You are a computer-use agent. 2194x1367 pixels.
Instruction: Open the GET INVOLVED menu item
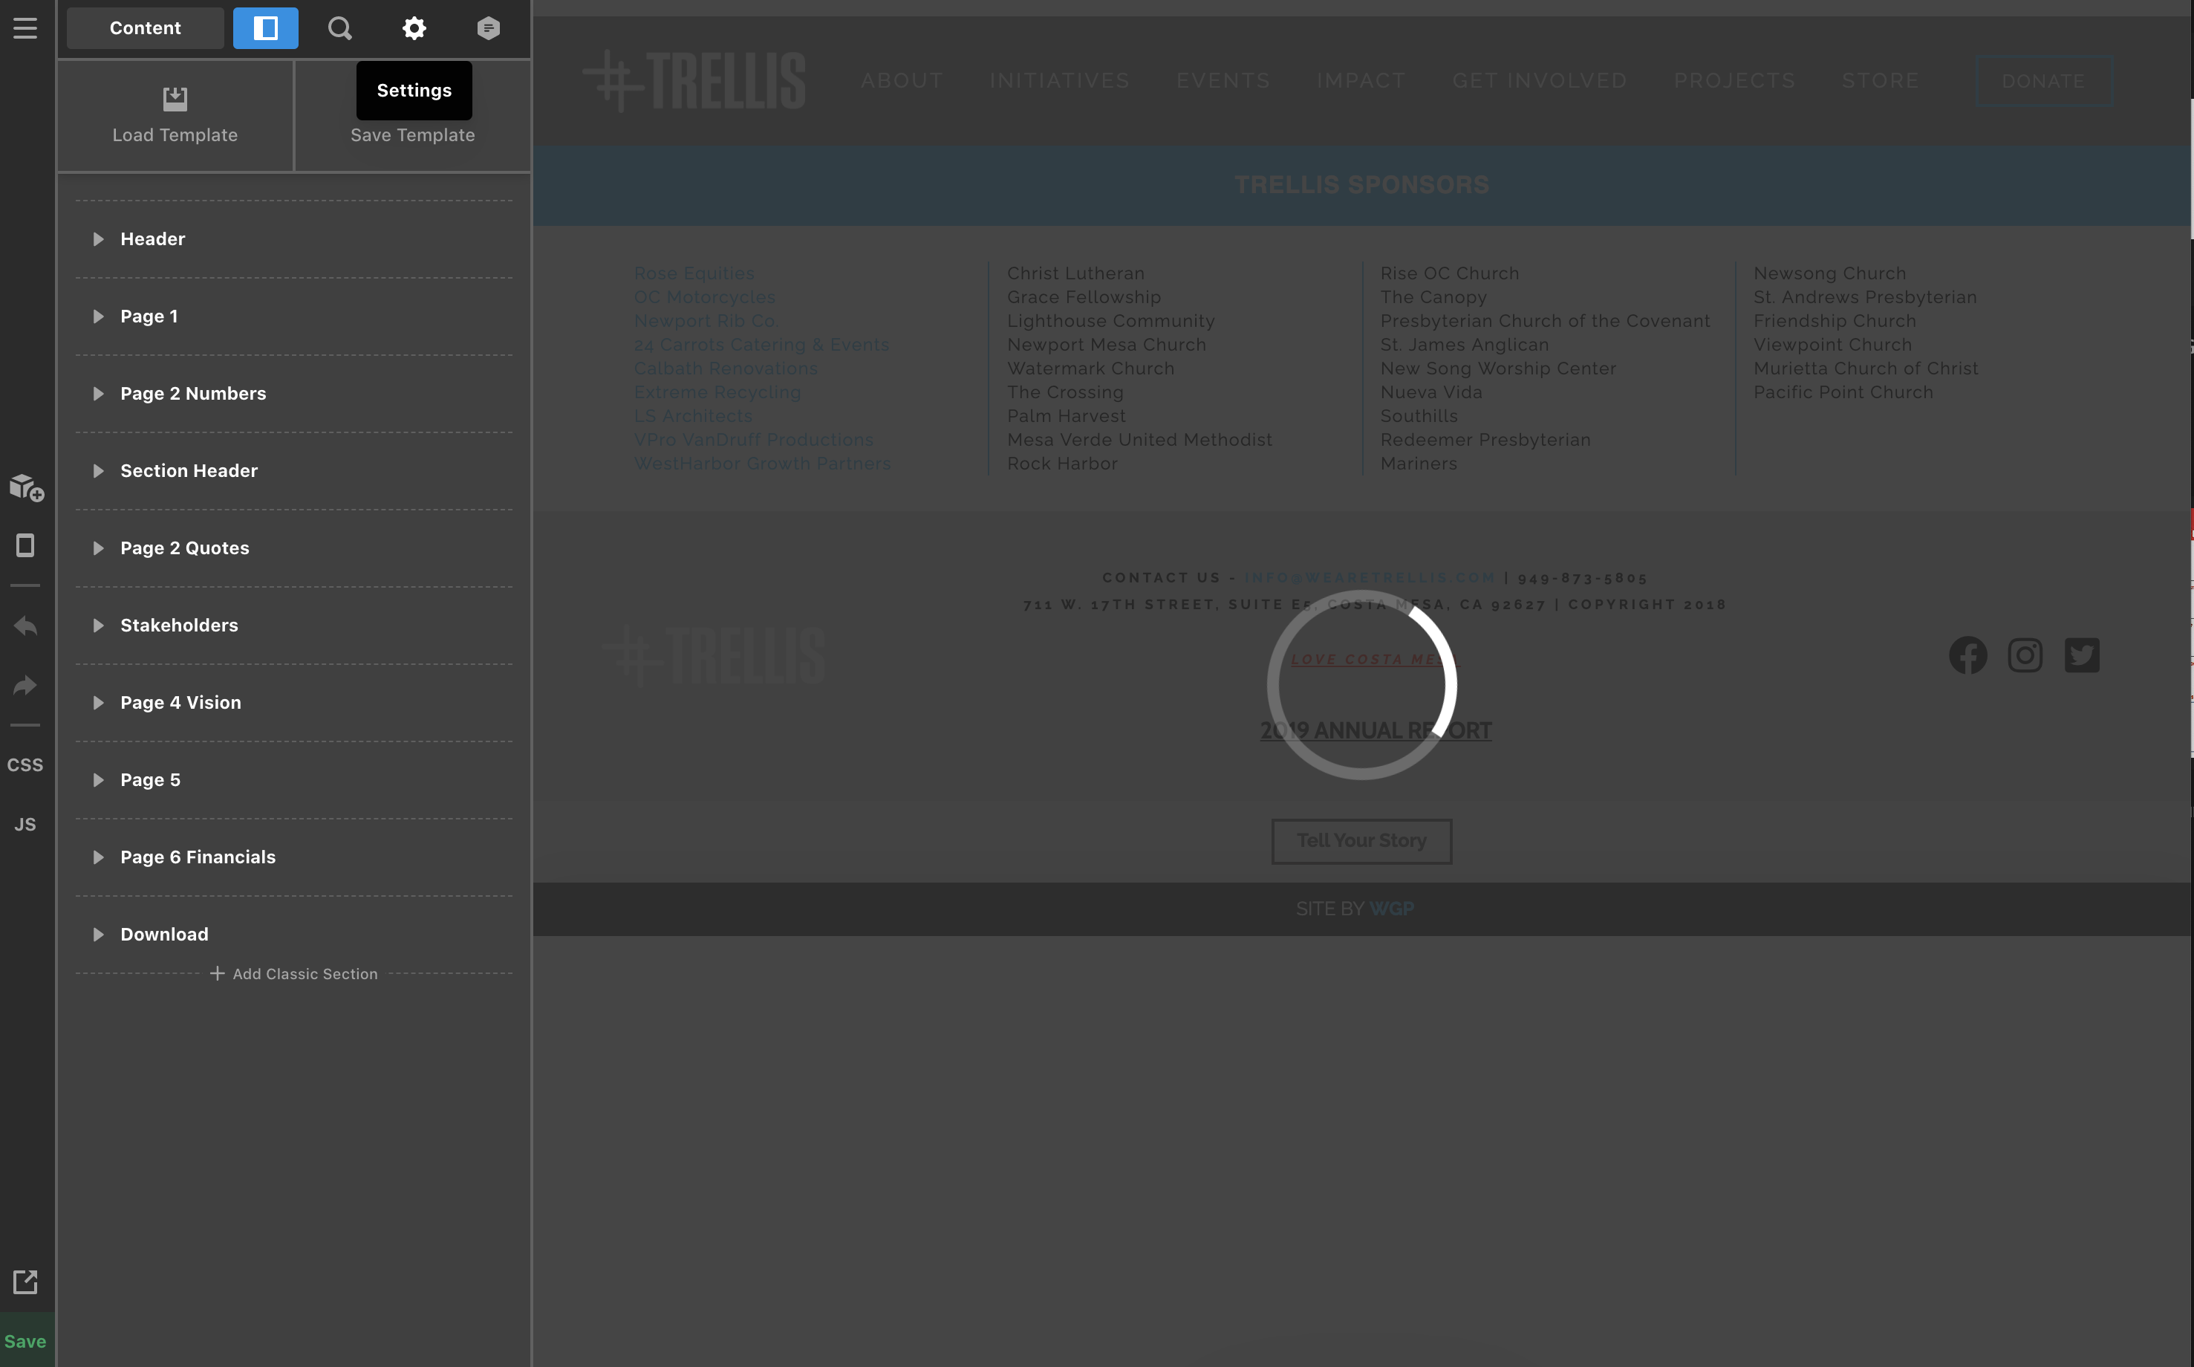(x=1540, y=80)
